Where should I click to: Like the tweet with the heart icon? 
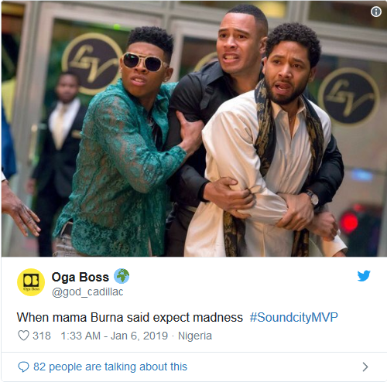23,336
